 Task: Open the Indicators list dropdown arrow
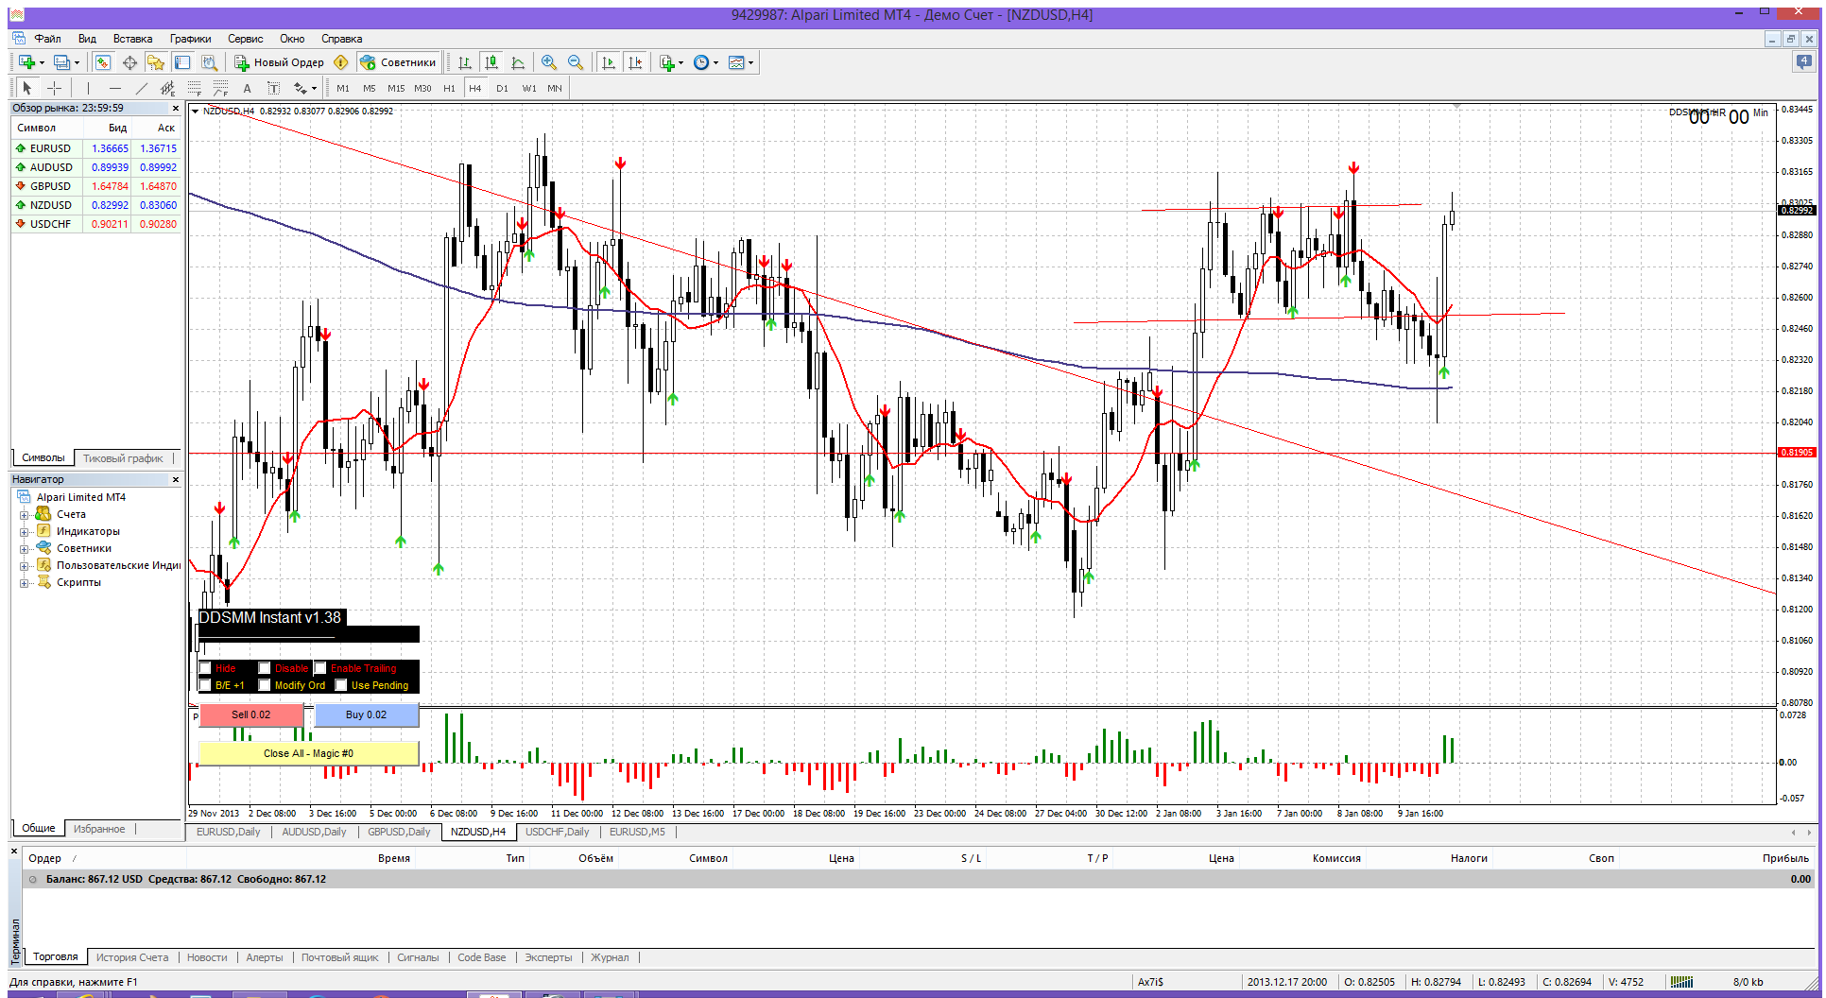click(x=680, y=63)
